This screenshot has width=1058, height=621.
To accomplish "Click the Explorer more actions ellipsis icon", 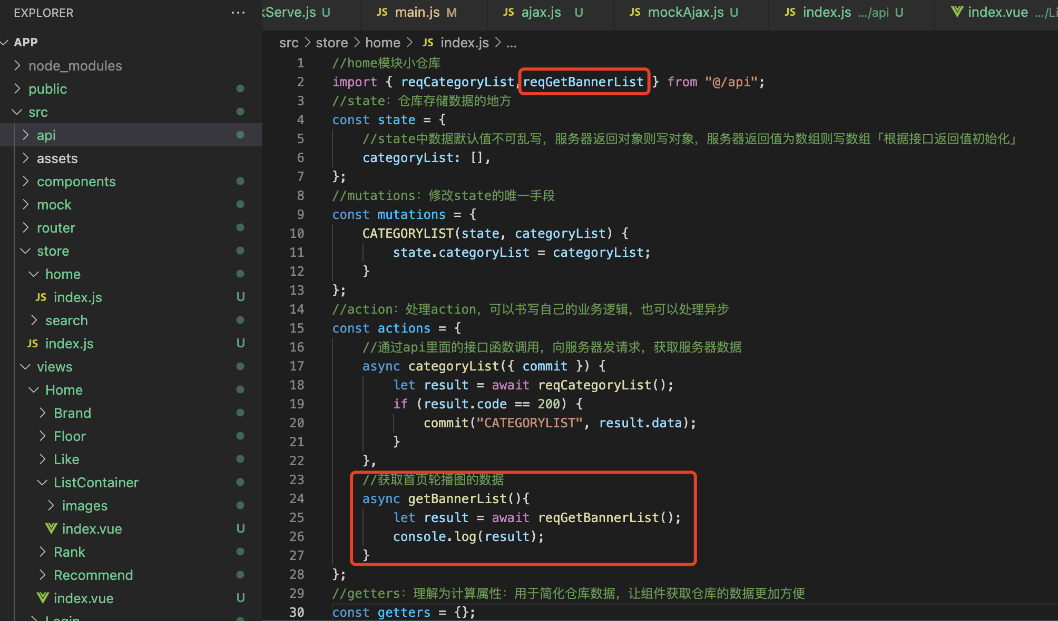I will [x=238, y=13].
